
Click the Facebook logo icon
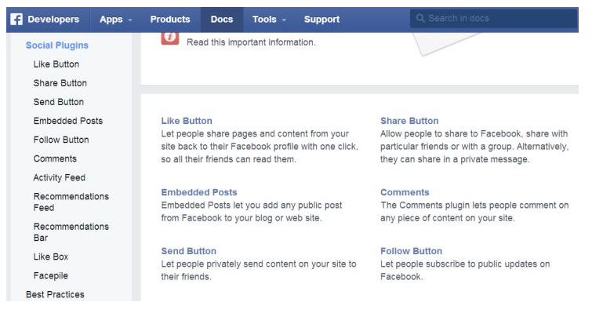tap(16, 20)
